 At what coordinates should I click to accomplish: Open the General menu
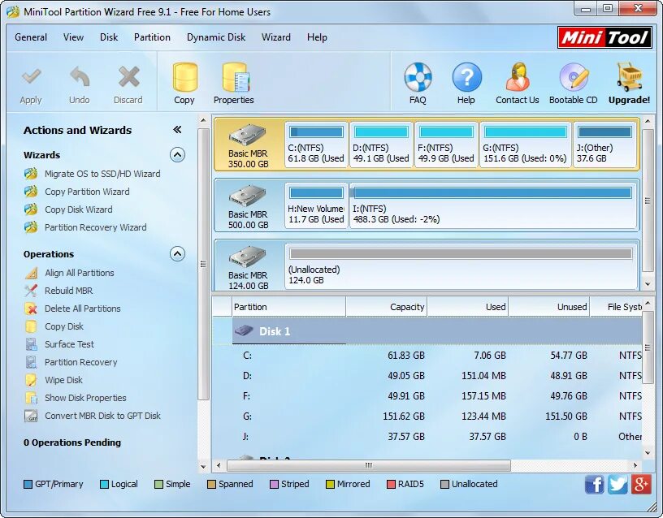pyautogui.click(x=31, y=37)
